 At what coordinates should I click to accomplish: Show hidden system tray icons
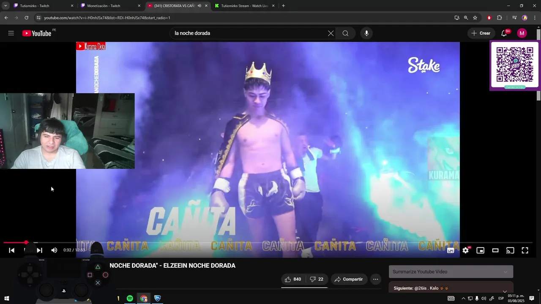(463, 299)
